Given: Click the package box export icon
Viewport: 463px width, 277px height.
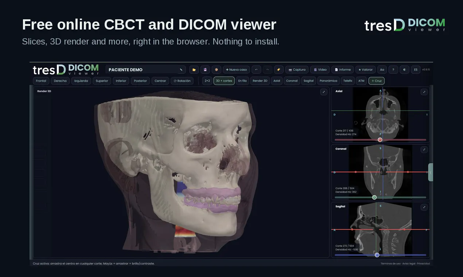Looking at the screenshot, I should pyautogui.click(x=217, y=70).
